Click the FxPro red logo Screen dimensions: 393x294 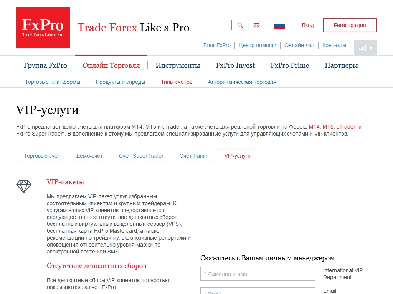[43, 28]
